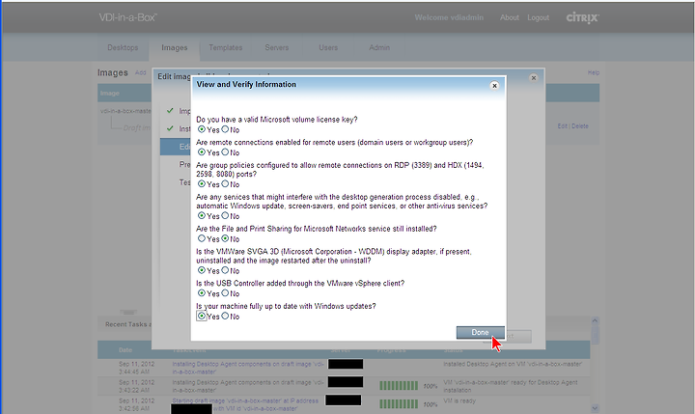Click progress bar of the 3:43:22 AM task
Screen dimensions: 695x414
tap(399, 386)
